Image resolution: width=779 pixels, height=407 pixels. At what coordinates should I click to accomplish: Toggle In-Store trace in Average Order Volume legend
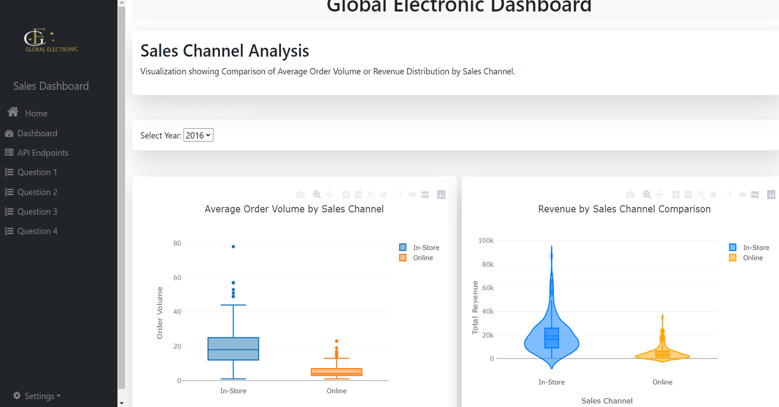pyautogui.click(x=425, y=247)
